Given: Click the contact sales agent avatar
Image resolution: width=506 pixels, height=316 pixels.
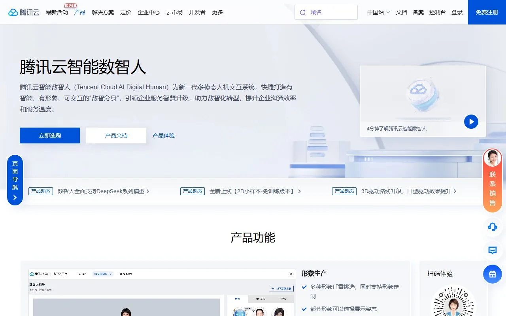Looking at the screenshot, I should tap(492, 158).
